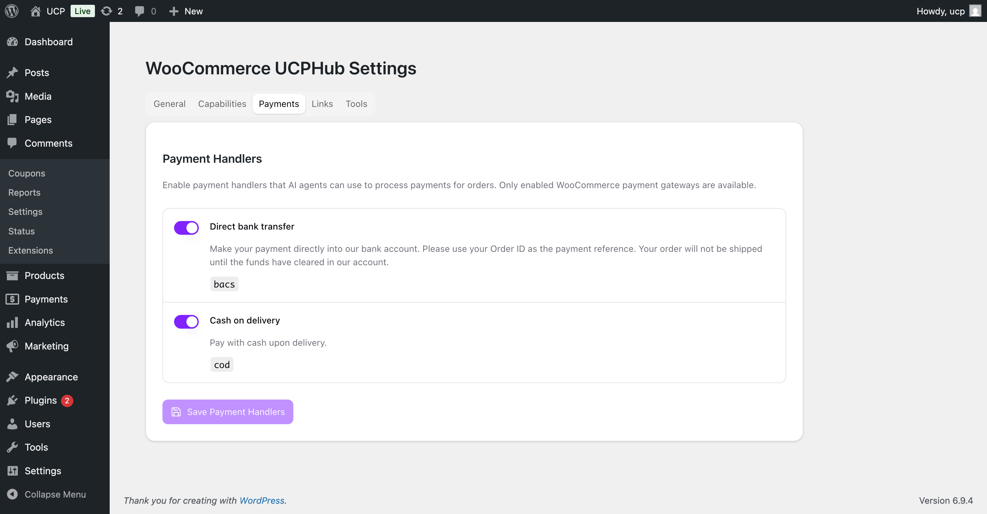Click the comments bubble in the top bar
Viewport: 987px width, 514px height.
(x=139, y=11)
